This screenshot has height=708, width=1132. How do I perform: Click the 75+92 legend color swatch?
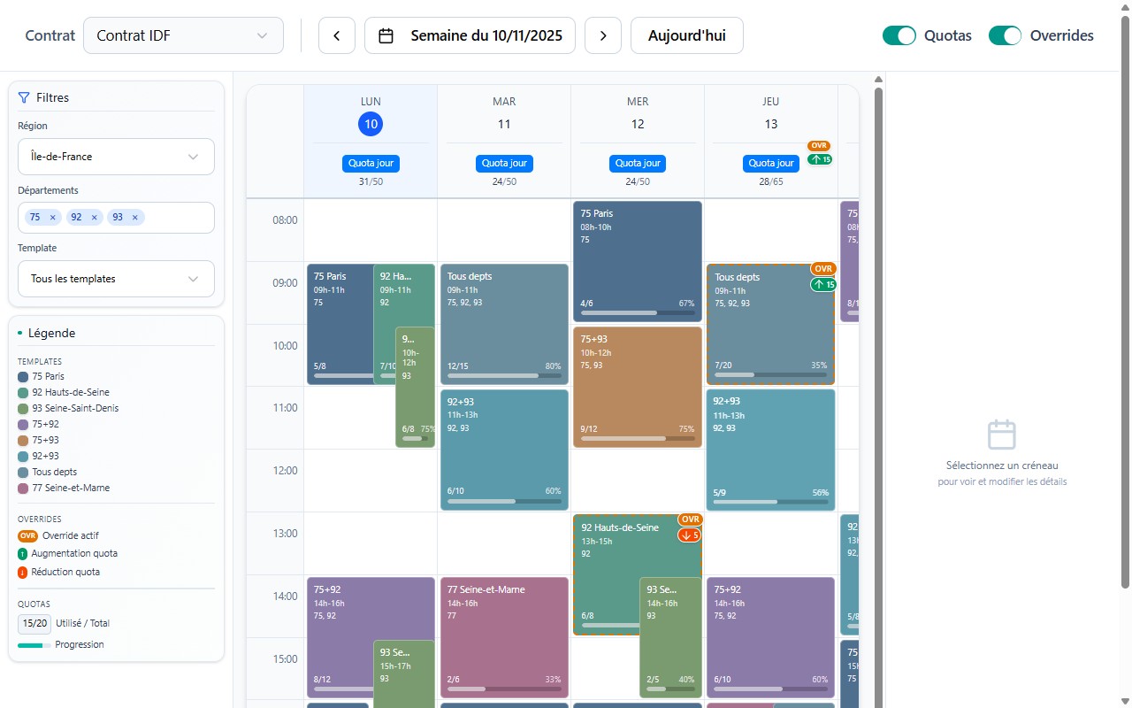[x=23, y=424]
